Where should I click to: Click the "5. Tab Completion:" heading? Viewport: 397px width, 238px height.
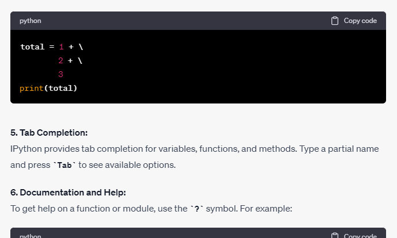(49, 133)
